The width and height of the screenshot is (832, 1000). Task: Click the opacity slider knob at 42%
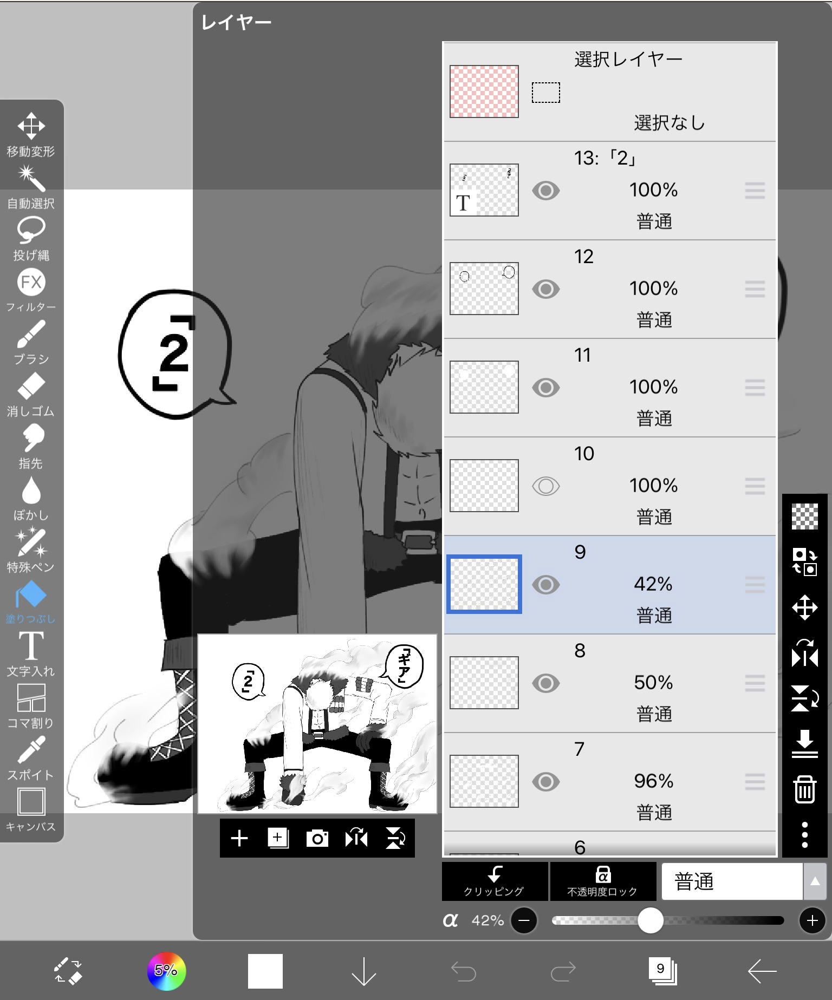[x=651, y=920]
